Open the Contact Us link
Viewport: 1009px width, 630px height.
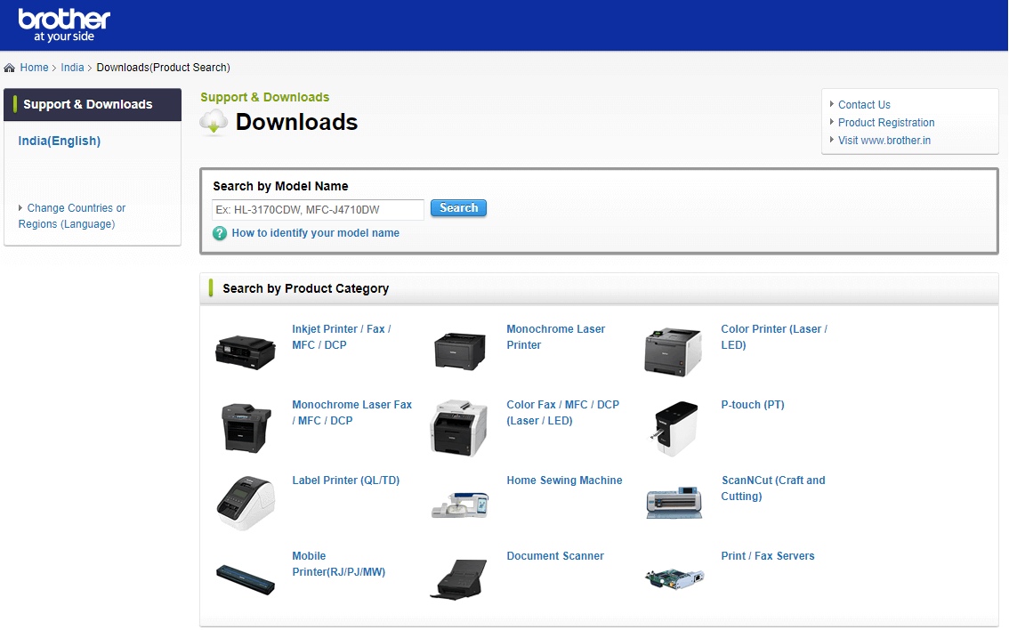click(864, 105)
